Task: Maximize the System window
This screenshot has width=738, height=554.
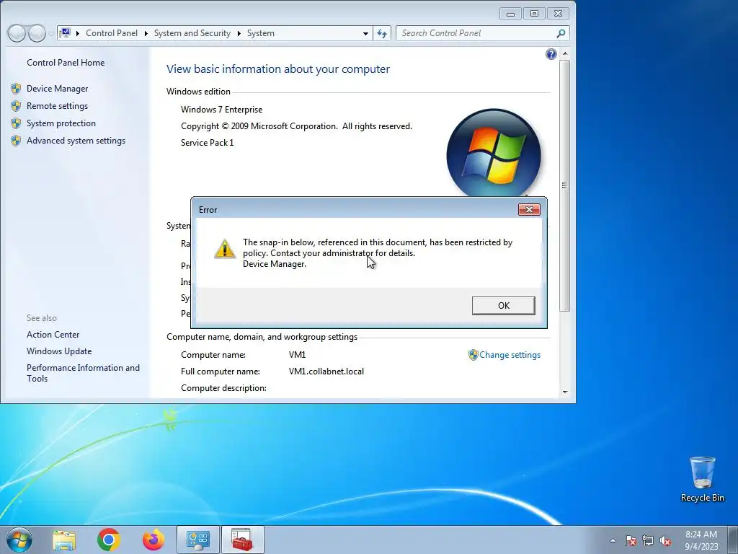Action: (x=534, y=14)
